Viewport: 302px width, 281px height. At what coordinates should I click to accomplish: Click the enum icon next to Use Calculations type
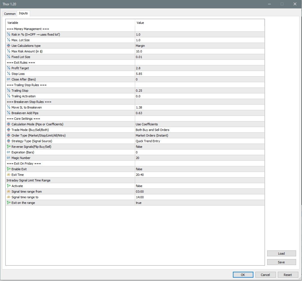8,46
